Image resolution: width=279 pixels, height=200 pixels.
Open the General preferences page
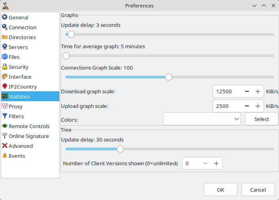(x=30, y=17)
